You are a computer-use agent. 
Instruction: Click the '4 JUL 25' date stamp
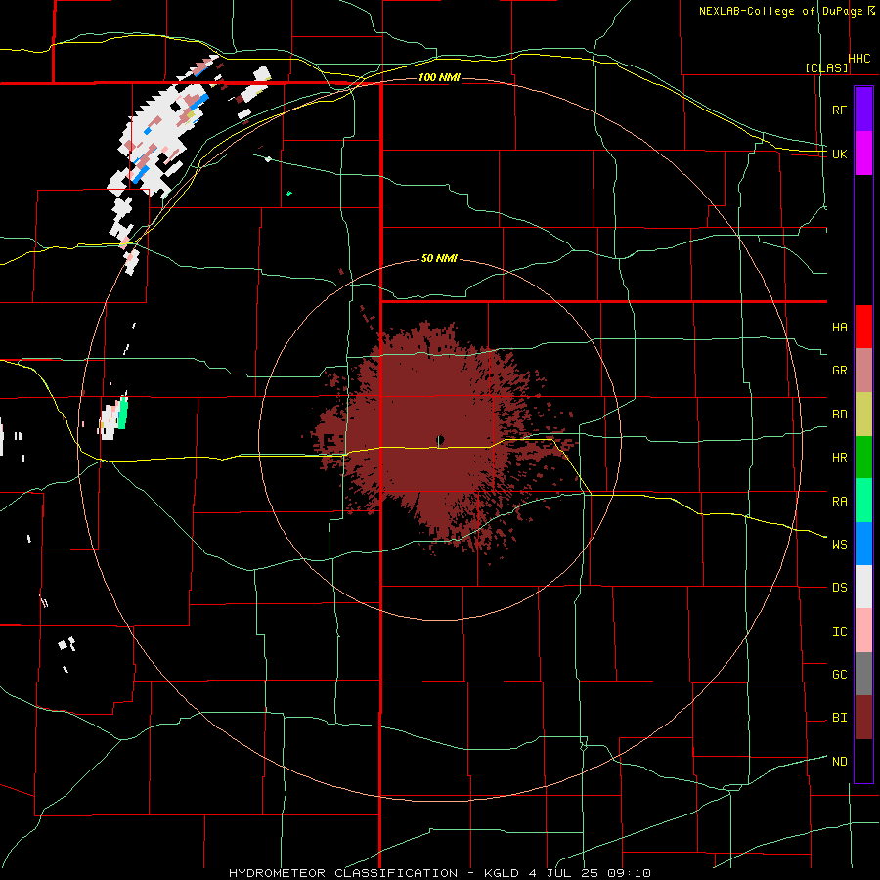pyautogui.click(x=563, y=873)
